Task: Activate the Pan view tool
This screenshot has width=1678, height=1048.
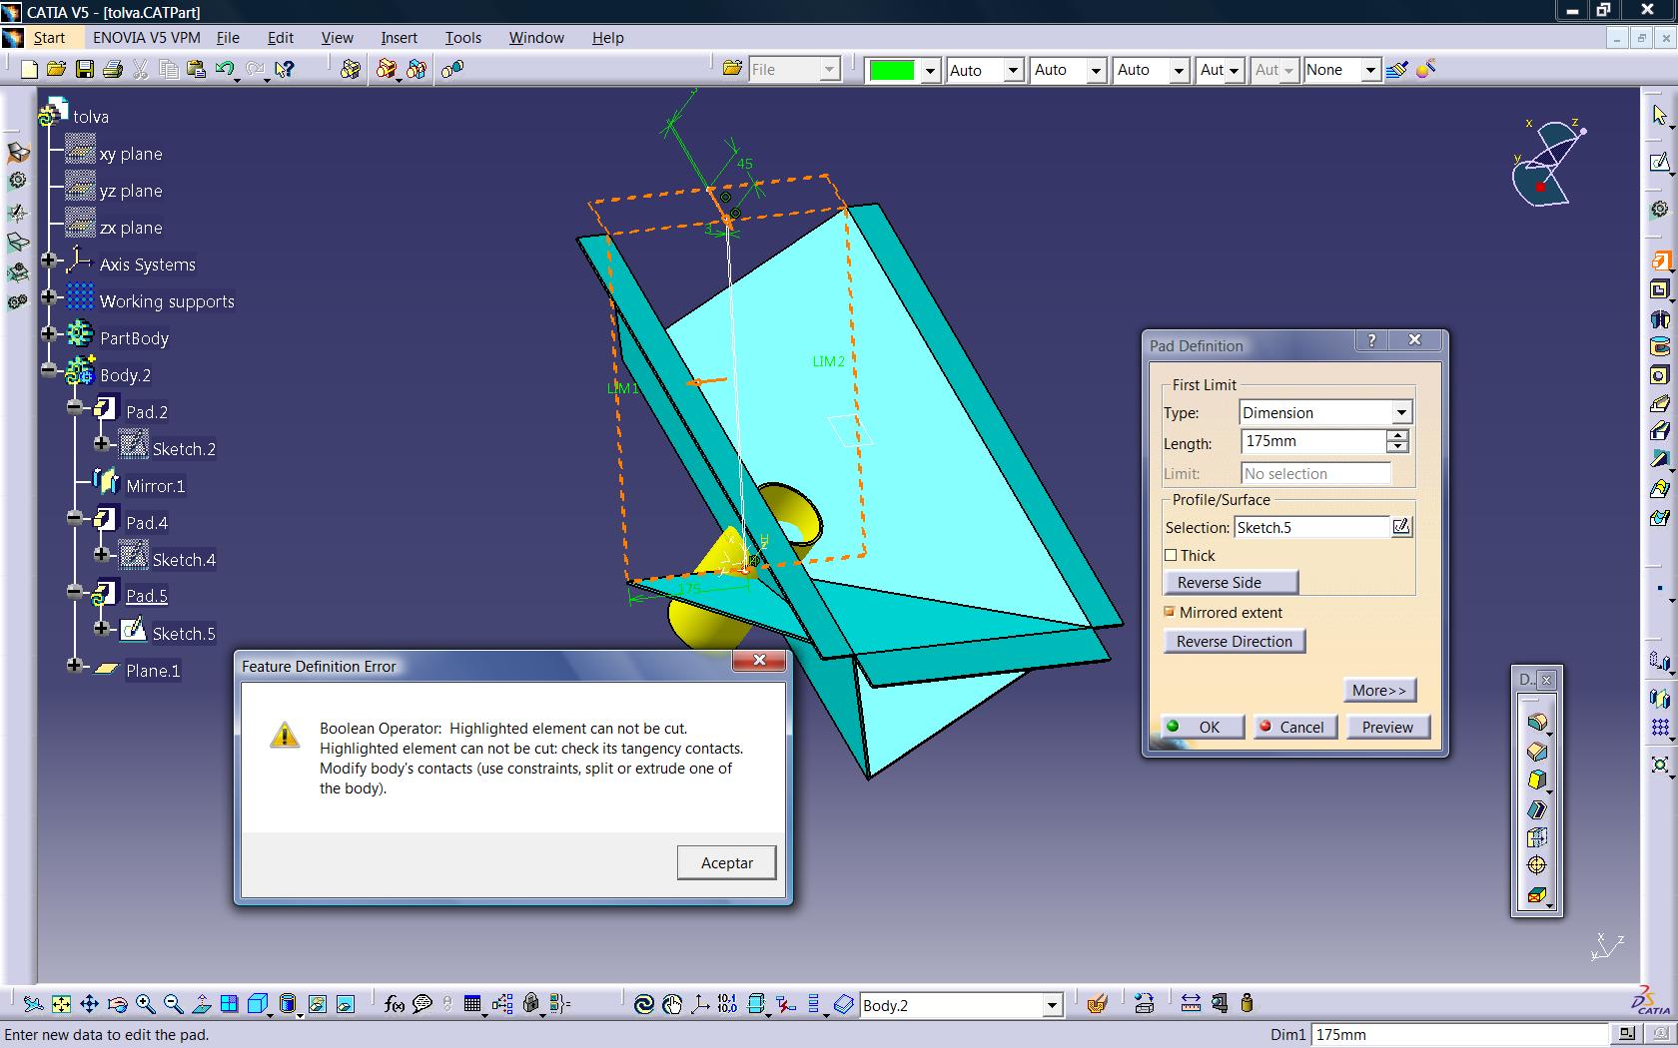Action: tap(89, 1004)
